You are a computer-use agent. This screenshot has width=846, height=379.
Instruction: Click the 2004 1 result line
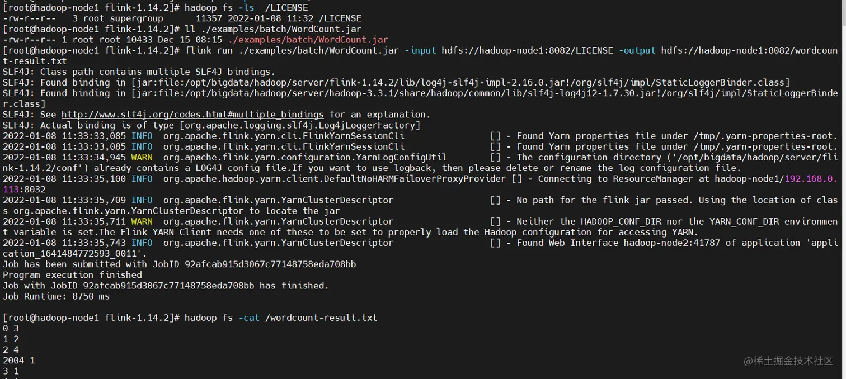(19, 361)
